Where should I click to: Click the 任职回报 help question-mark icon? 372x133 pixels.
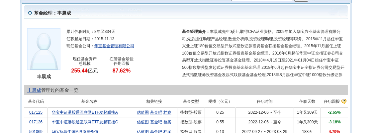pyautogui.click(x=344, y=101)
